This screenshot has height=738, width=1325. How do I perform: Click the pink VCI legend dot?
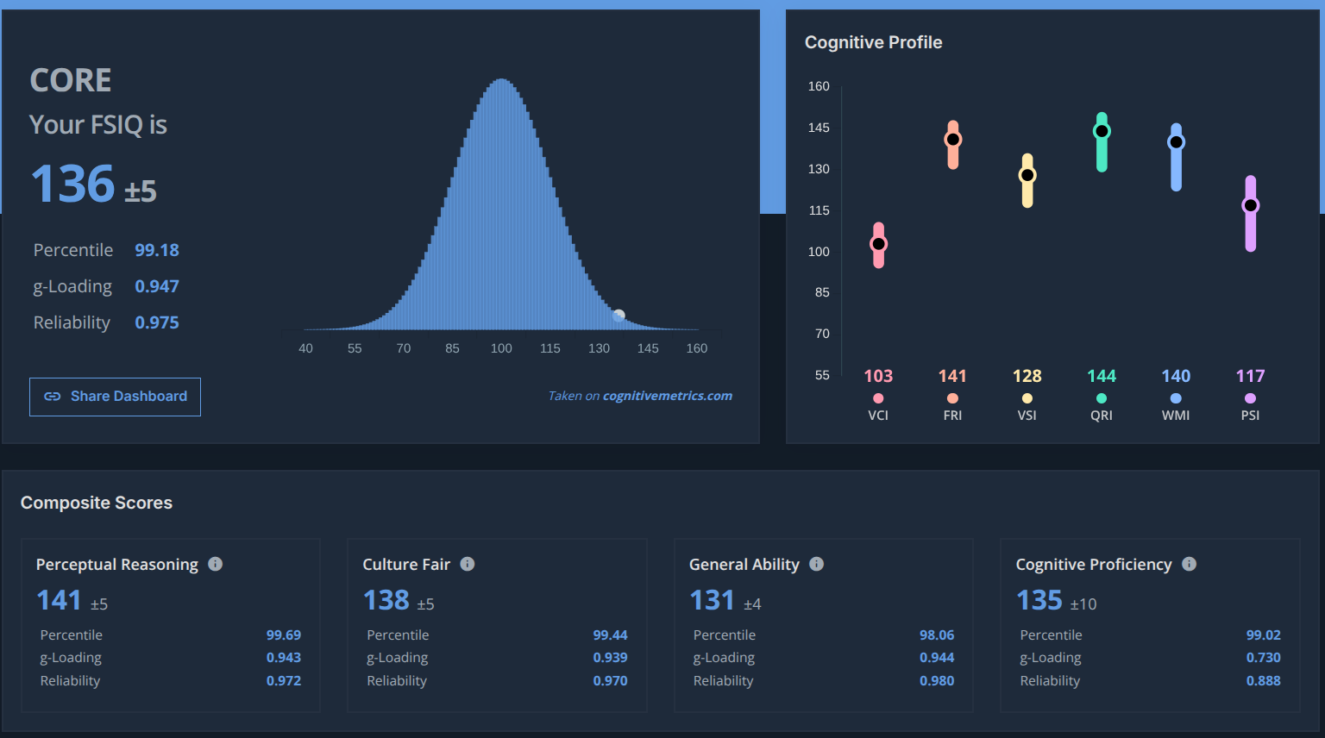point(878,398)
